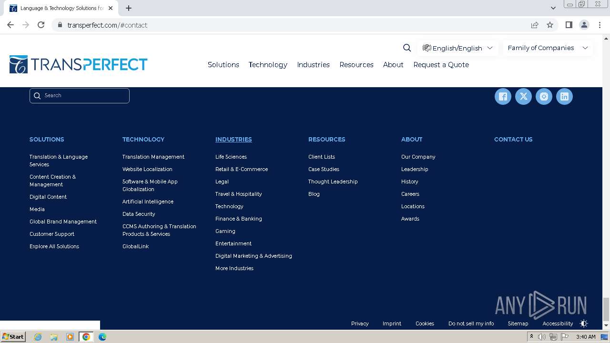Open the Accessibility footer link
Screen dimensions: 610x343
click(558, 323)
